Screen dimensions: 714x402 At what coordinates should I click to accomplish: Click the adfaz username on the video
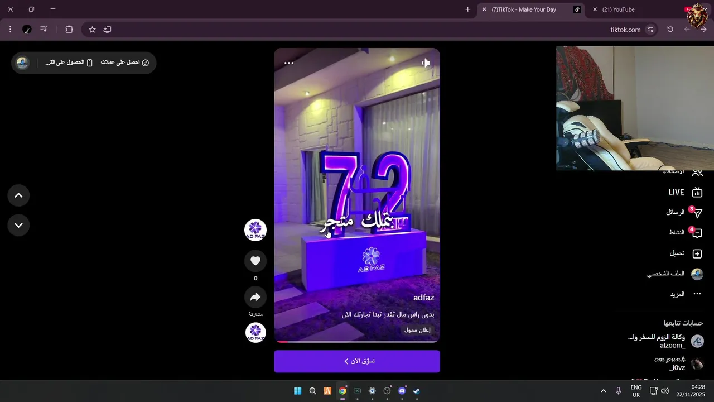pos(423,298)
